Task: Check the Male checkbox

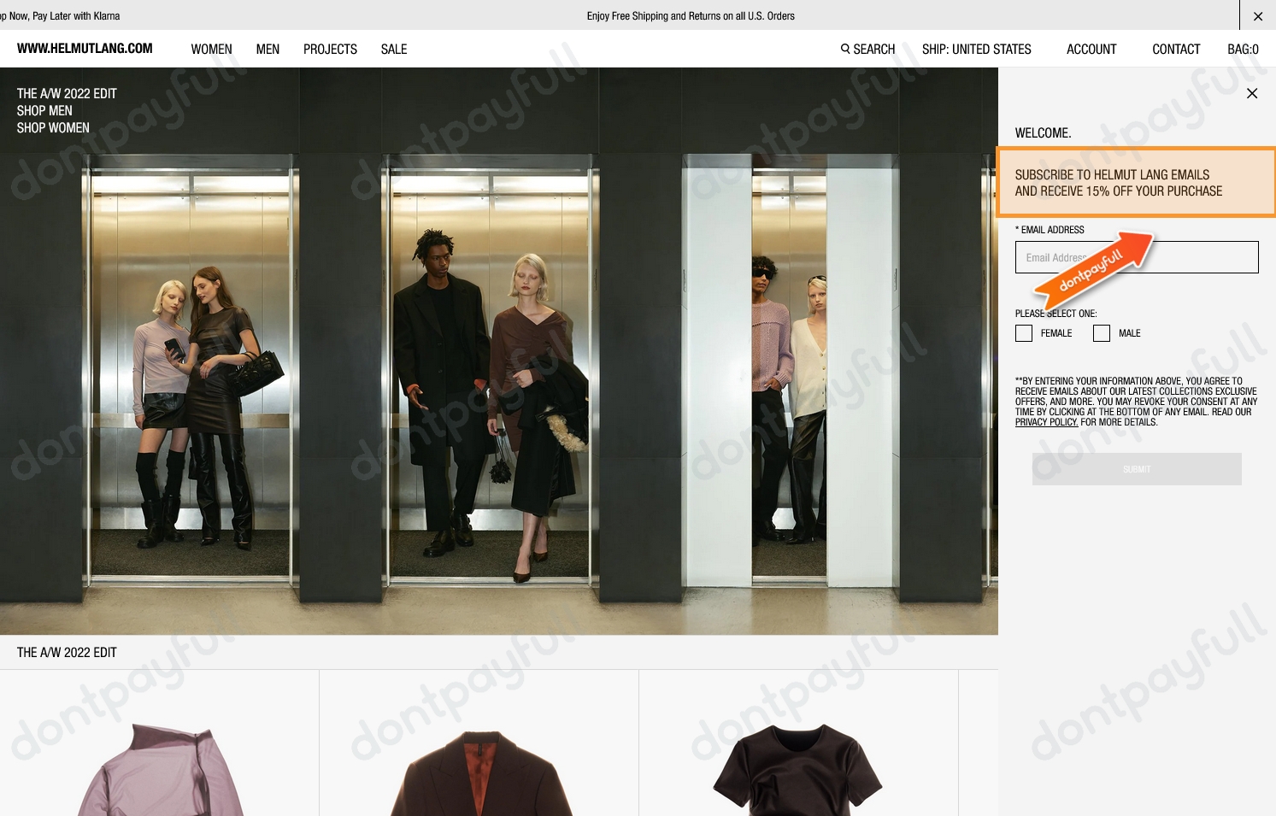Action: click(1102, 333)
